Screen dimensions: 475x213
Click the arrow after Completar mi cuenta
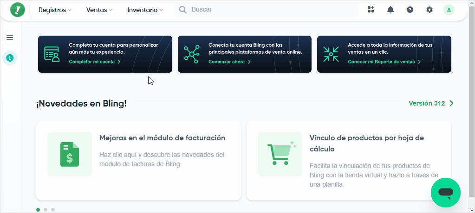(119, 62)
